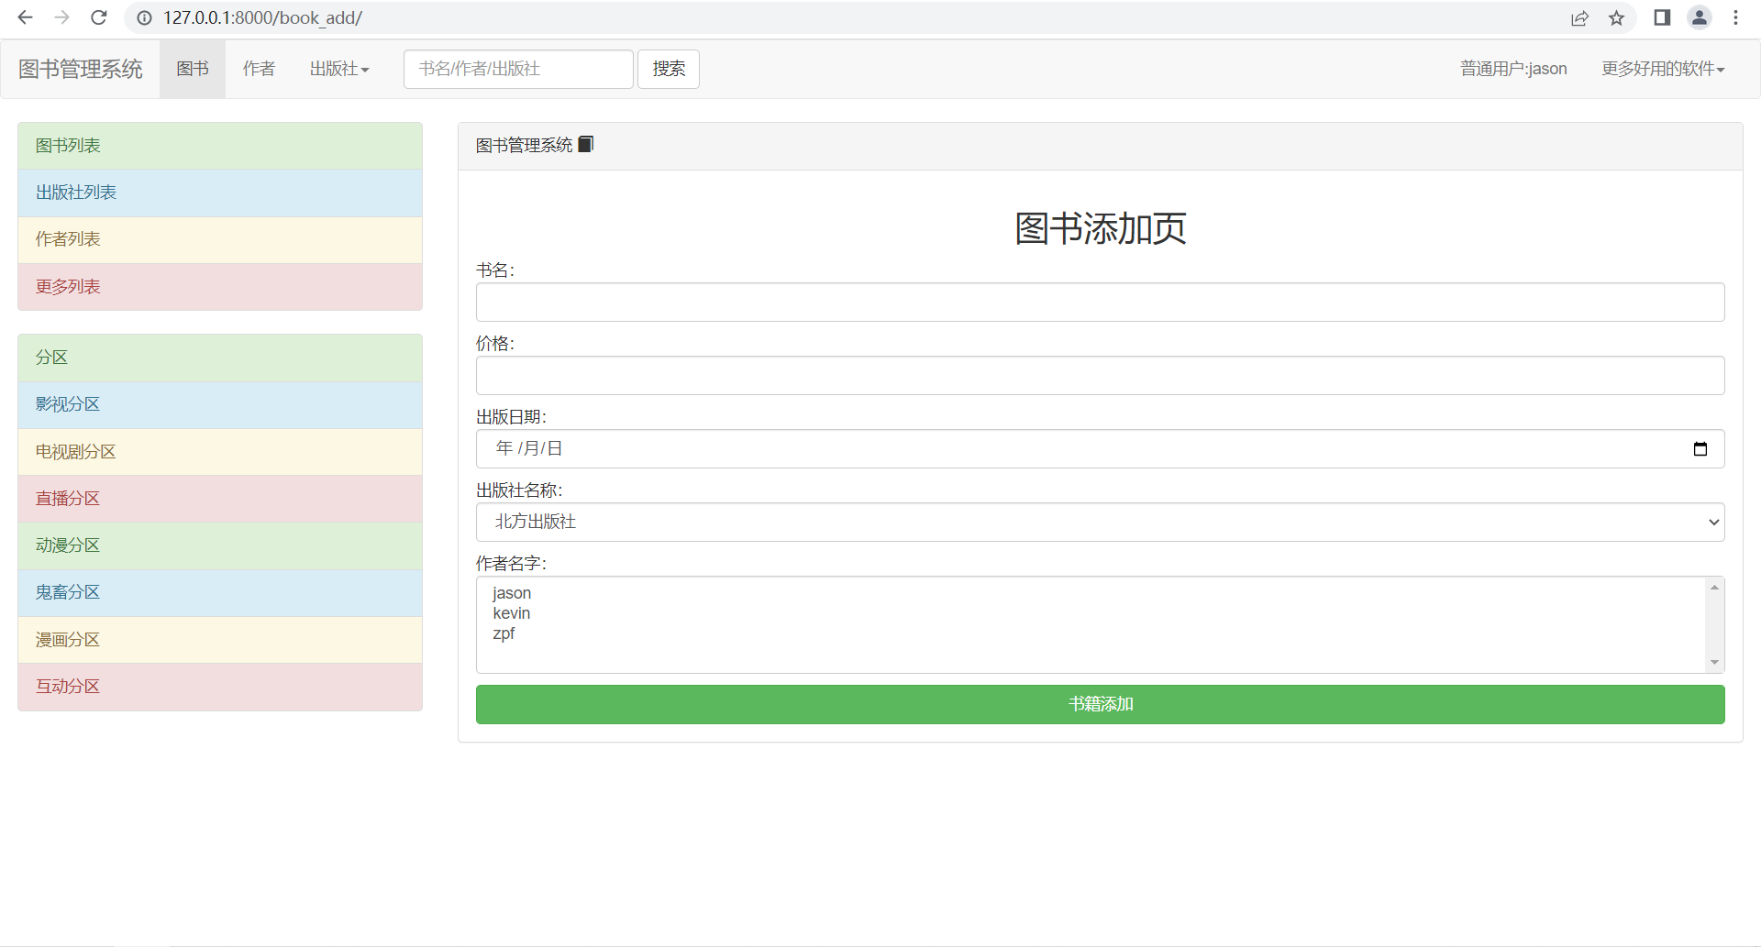This screenshot has width=1761, height=947.
Task: Click the browser forward arrow
Action: coord(61,17)
